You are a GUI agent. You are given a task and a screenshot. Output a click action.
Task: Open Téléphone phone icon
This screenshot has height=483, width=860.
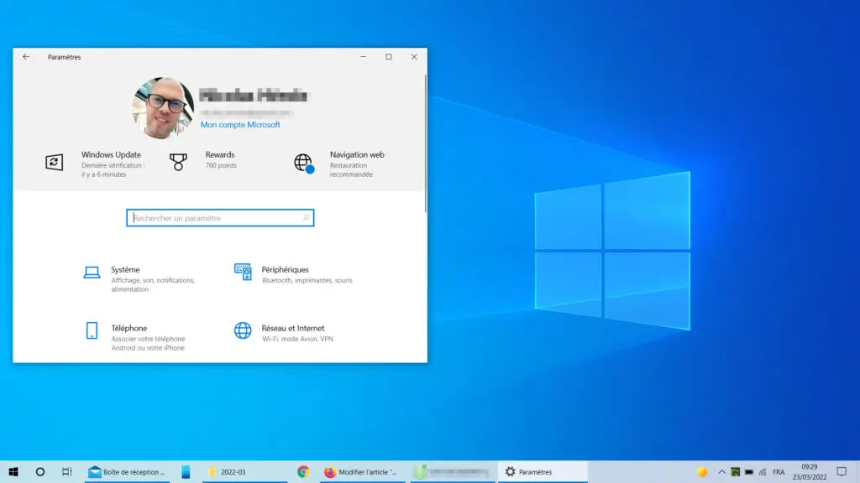click(x=92, y=330)
